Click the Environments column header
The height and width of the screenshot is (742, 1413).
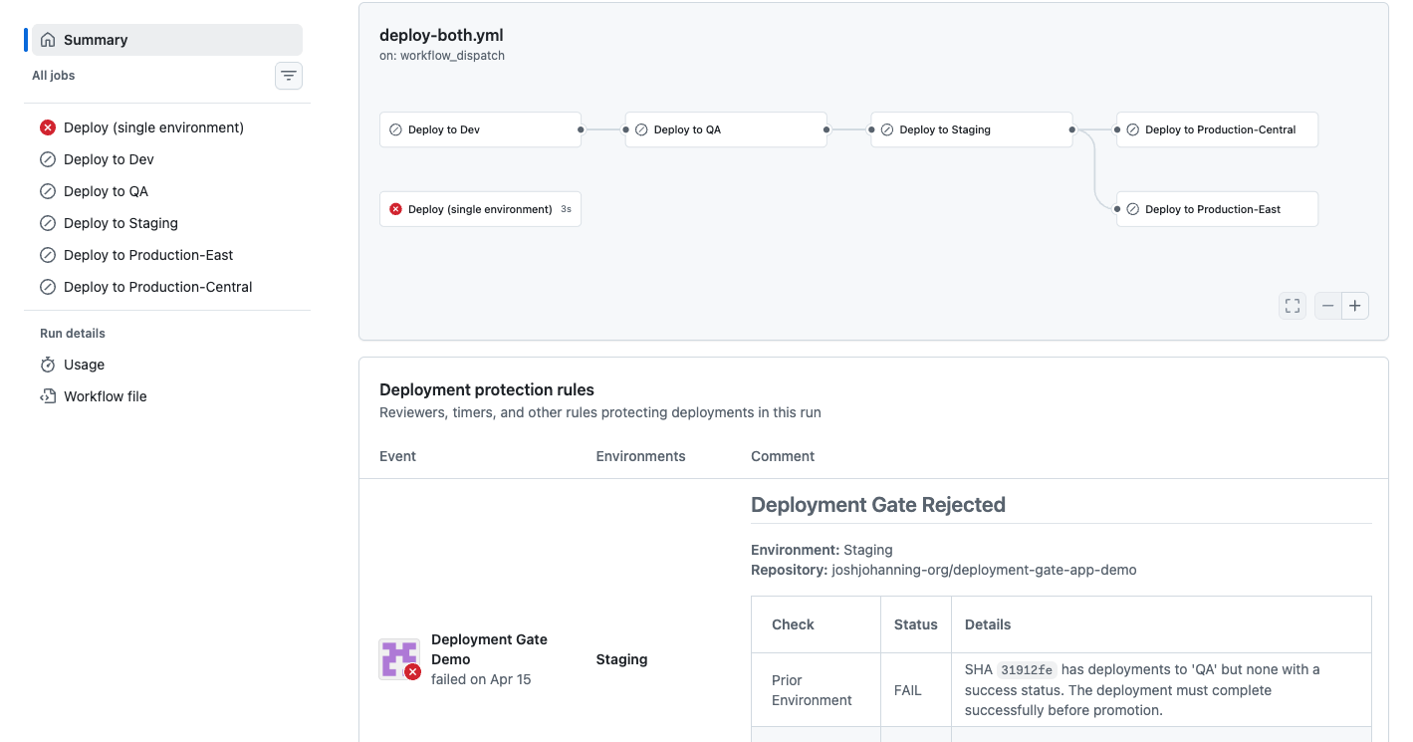tap(640, 456)
